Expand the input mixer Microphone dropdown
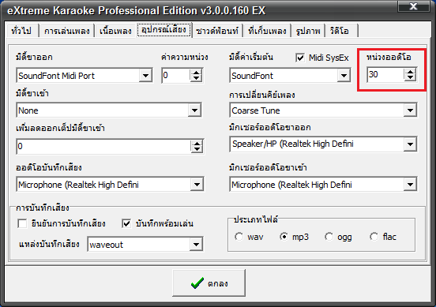436x307 pixels. pyautogui.click(x=410, y=184)
